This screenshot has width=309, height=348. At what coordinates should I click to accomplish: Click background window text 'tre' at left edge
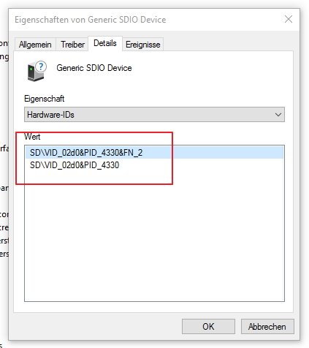point(4,227)
